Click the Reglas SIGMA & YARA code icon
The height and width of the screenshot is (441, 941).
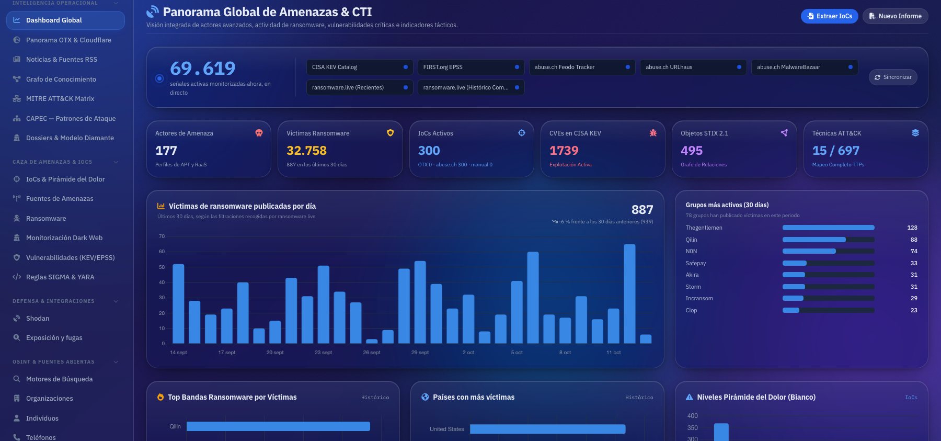17,277
